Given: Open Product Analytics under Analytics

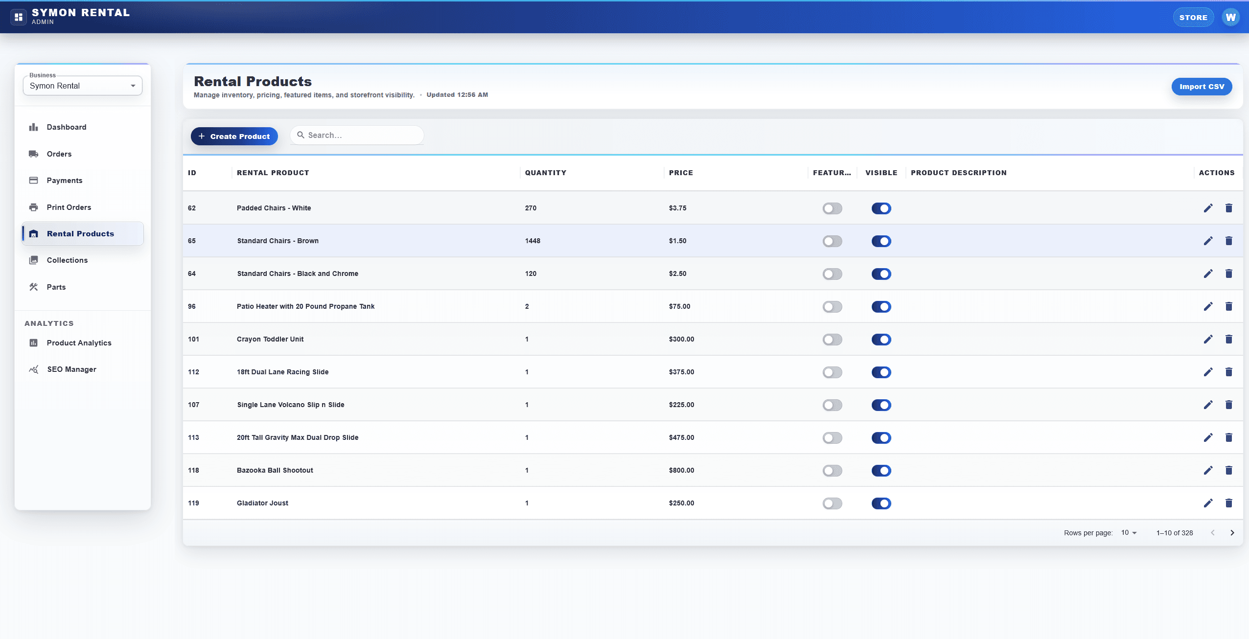Looking at the screenshot, I should coord(79,342).
